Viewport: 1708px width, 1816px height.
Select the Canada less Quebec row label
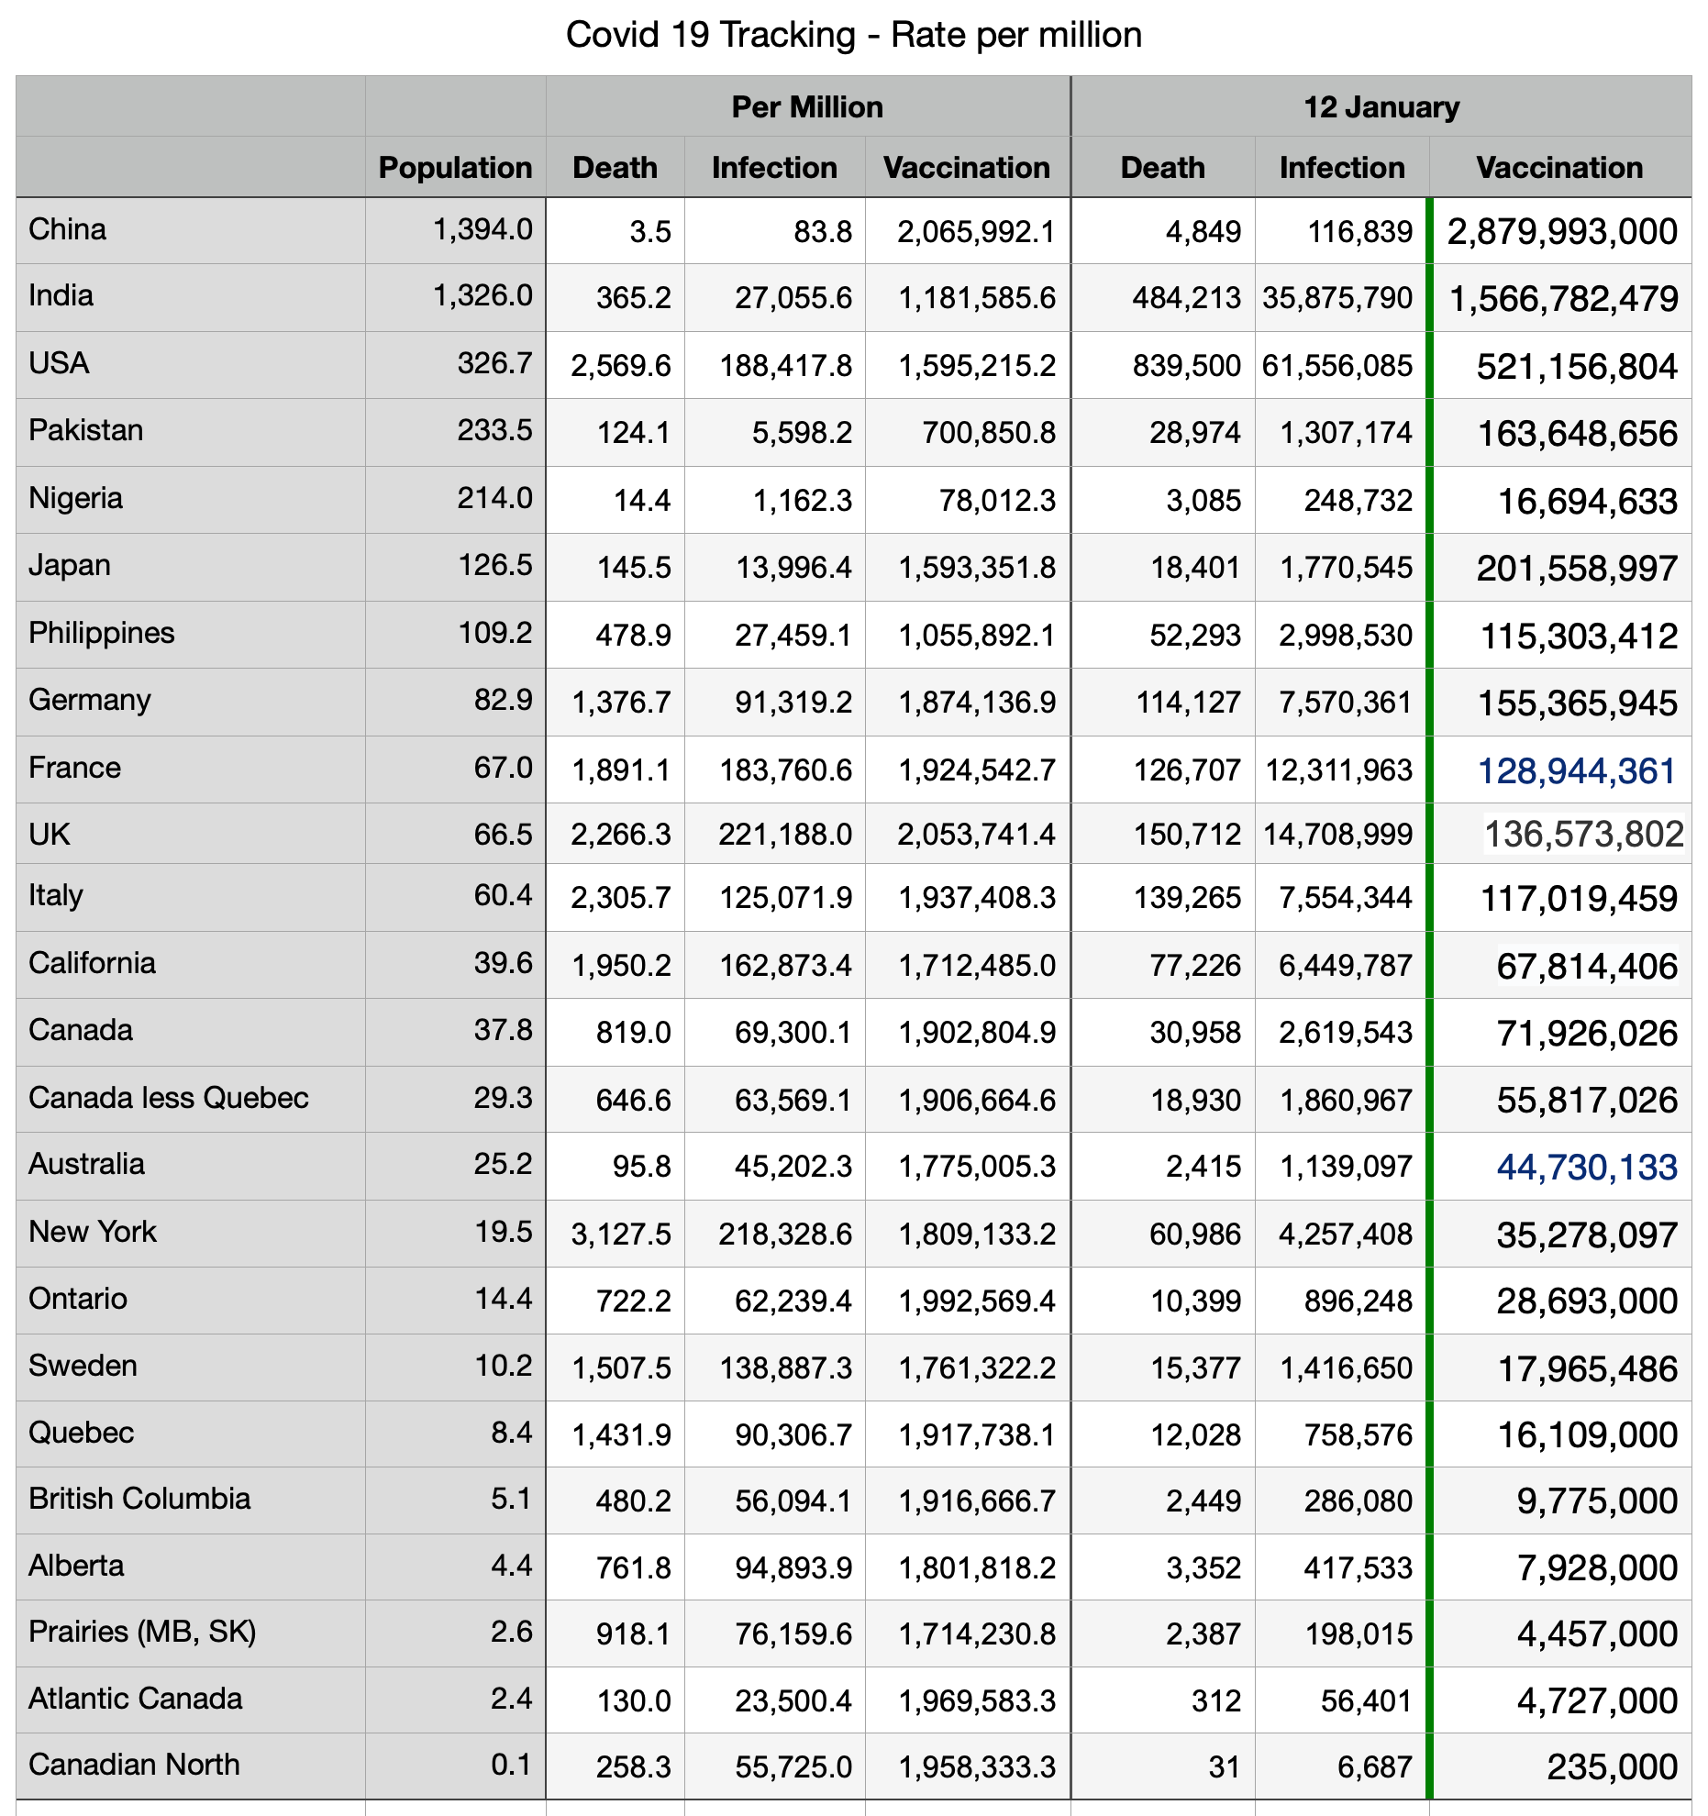(x=169, y=1098)
